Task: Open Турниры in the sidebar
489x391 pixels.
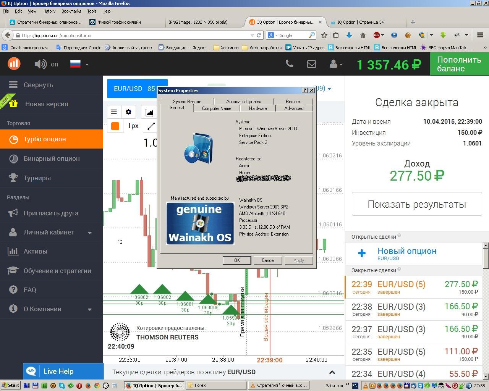Action: [x=52, y=178]
